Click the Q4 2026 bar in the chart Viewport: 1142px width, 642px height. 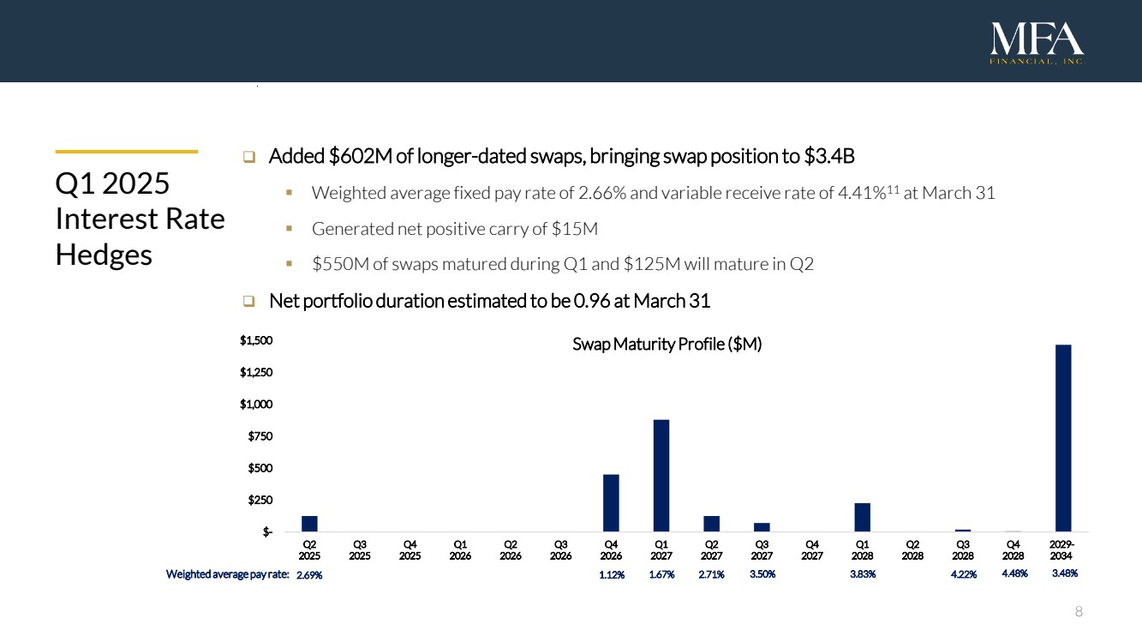[x=611, y=503]
